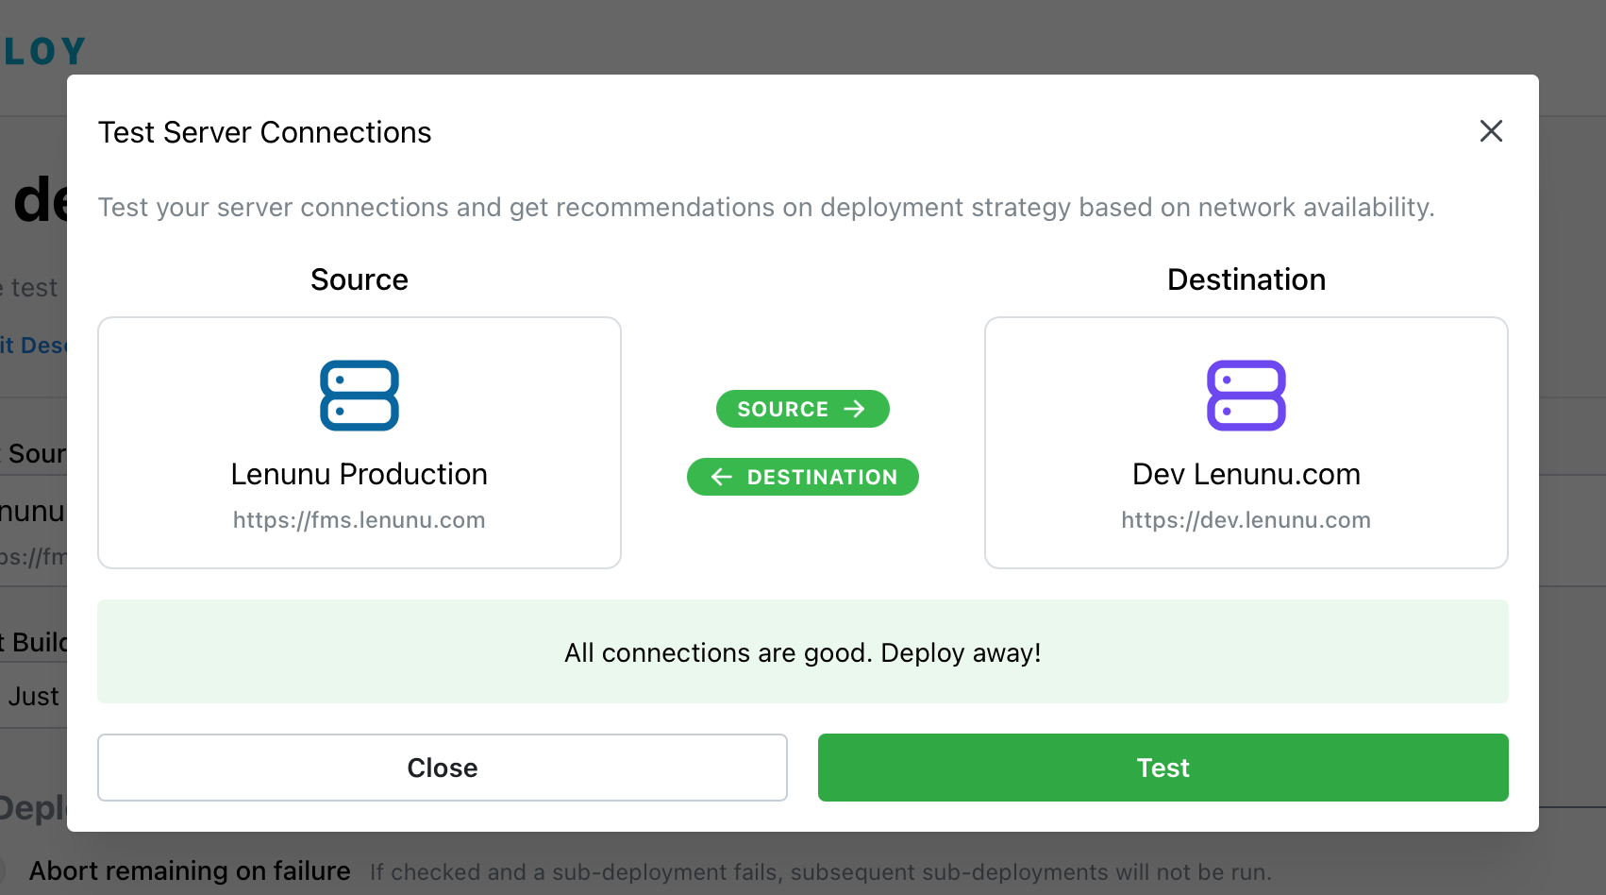The image size is (1606, 895).
Task: Click the green SOURCE arrow badge
Action: [x=803, y=409]
